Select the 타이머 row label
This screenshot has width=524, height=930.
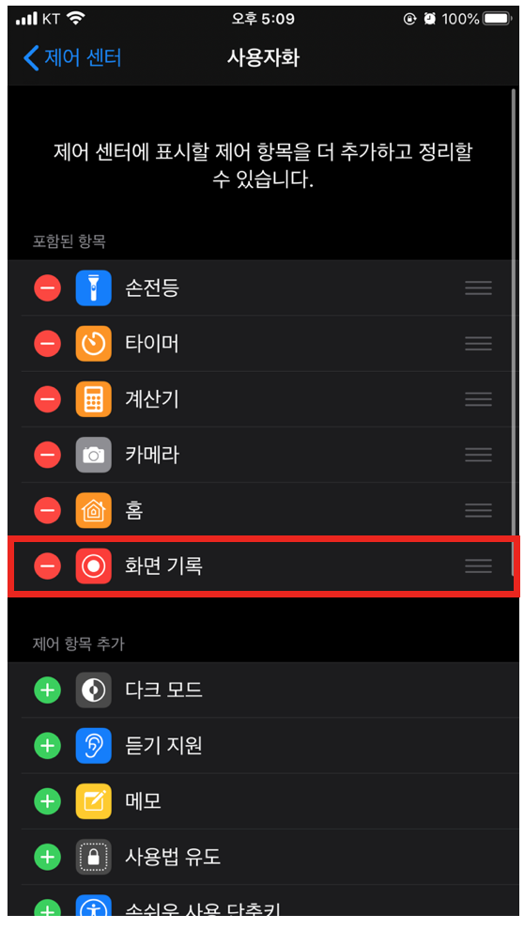click(152, 344)
